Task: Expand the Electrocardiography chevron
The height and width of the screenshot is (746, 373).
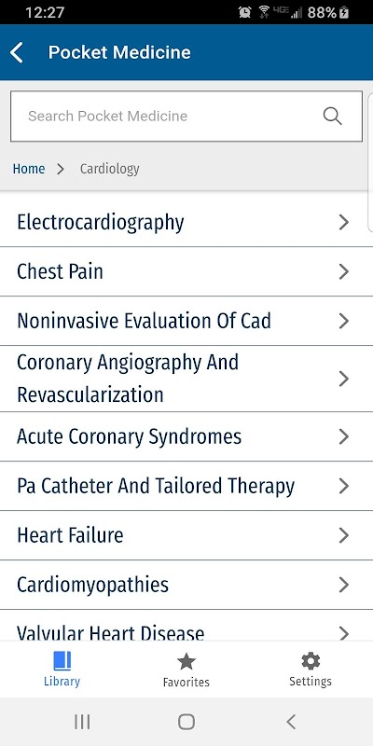Action: pos(343,222)
